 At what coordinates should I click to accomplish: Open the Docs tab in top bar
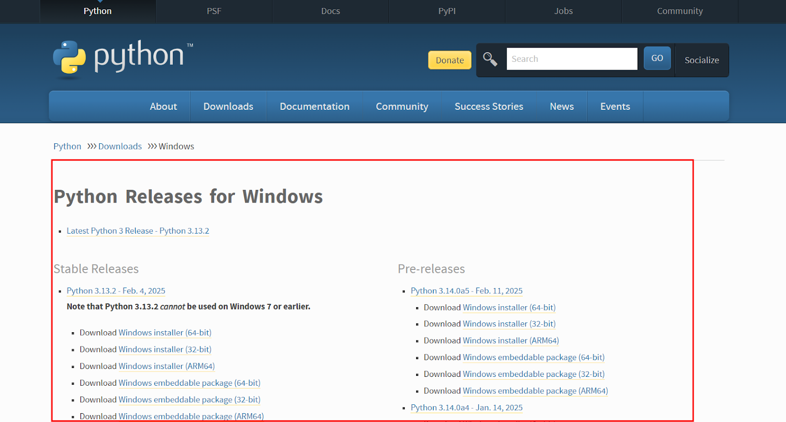(x=331, y=11)
